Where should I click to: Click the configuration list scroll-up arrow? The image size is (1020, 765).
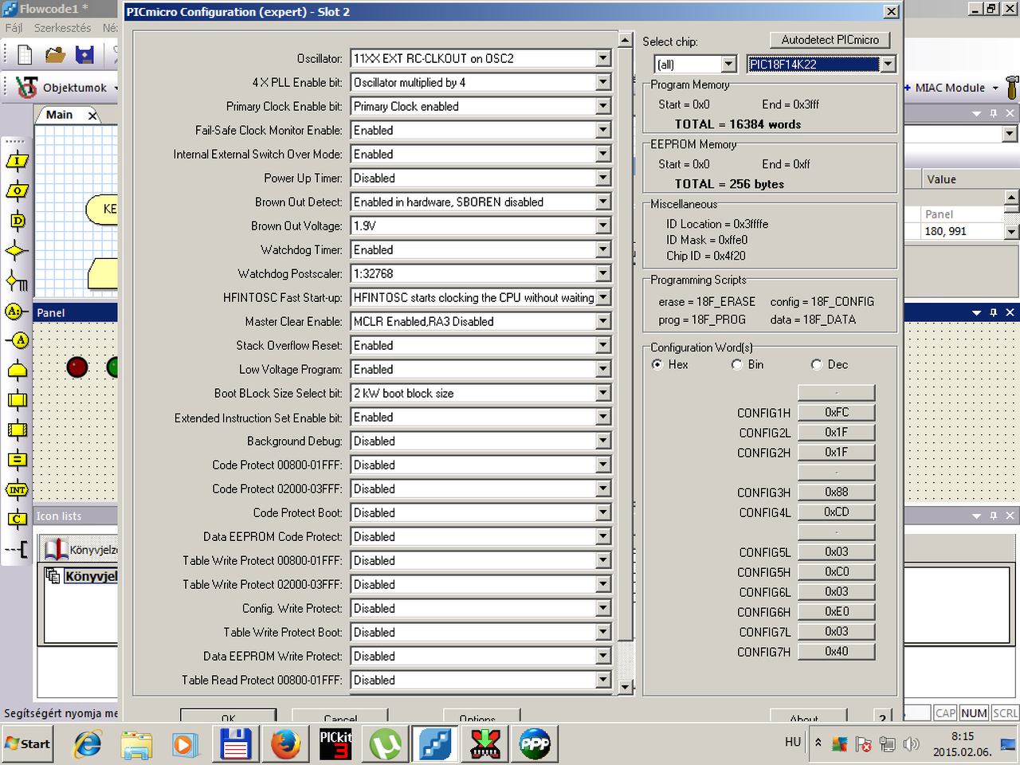626,40
